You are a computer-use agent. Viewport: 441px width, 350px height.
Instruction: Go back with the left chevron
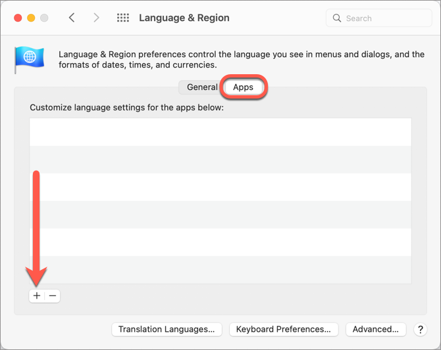click(72, 18)
